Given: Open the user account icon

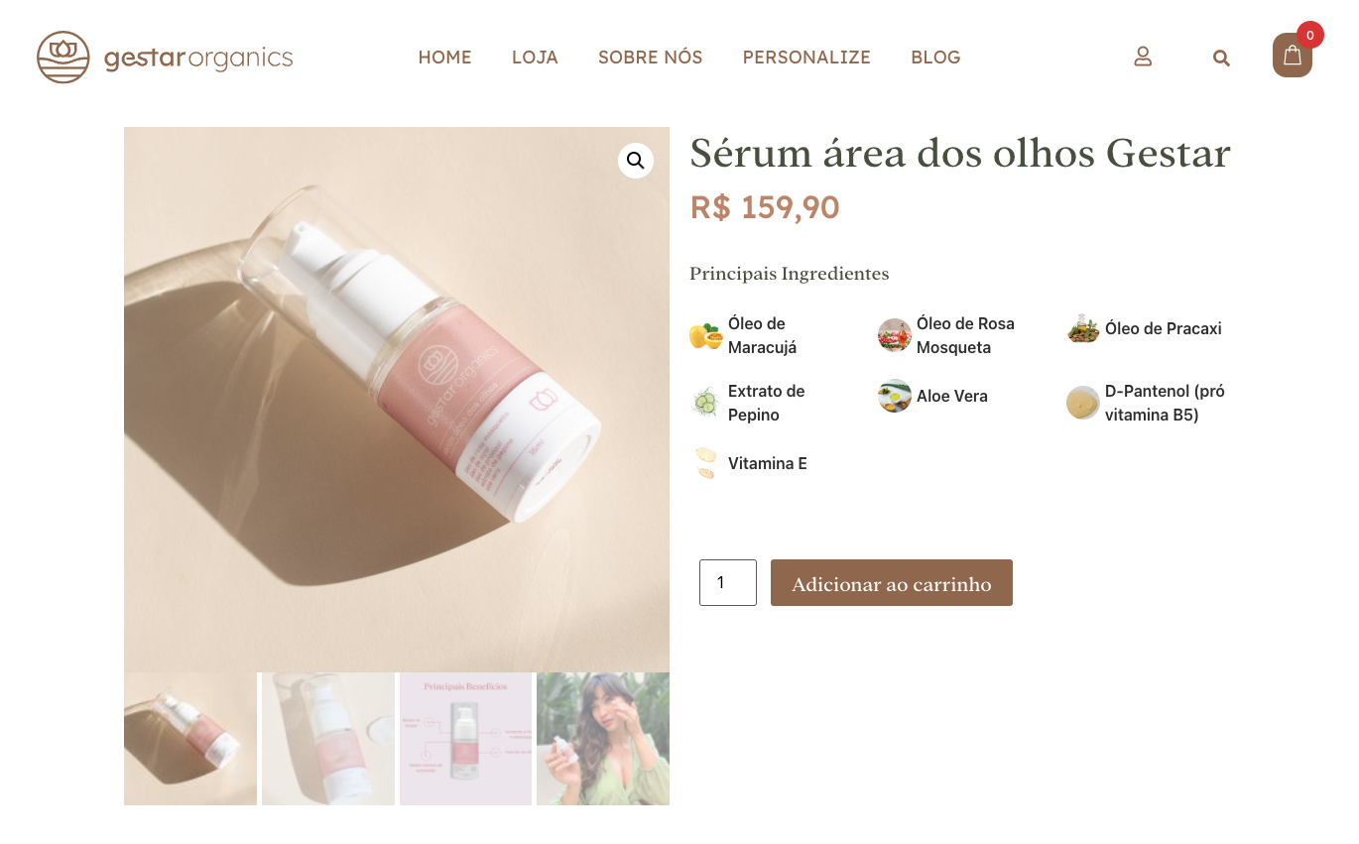Looking at the screenshot, I should (x=1143, y=57).
